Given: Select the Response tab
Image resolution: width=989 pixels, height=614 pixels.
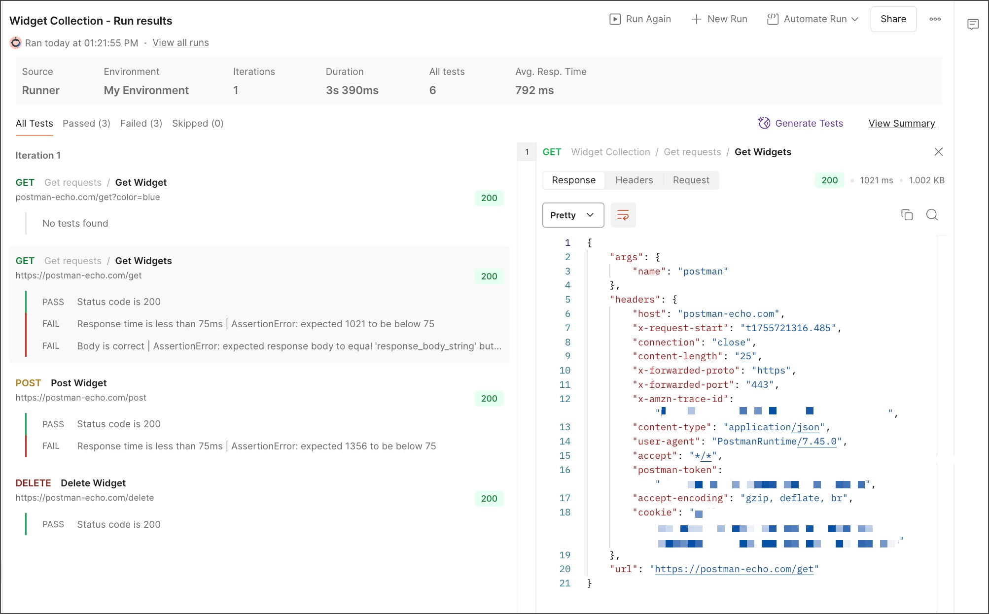Looking at the screenshot, I should (573, 180).
